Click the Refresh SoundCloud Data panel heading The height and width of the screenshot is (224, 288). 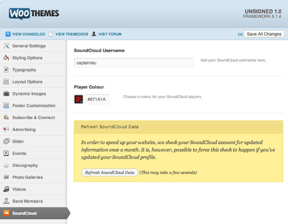point(109,127)
